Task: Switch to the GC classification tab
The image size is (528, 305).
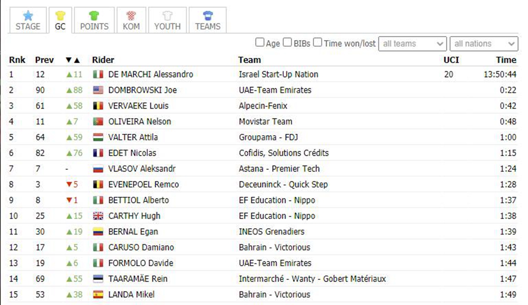Action: click(60, 20)
